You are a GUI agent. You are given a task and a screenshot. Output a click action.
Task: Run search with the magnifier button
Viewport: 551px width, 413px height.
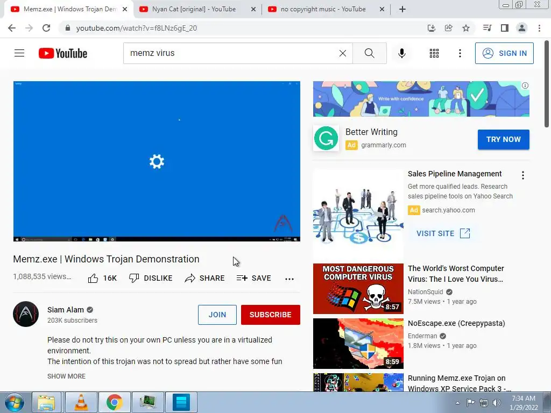tap(369, 53)
